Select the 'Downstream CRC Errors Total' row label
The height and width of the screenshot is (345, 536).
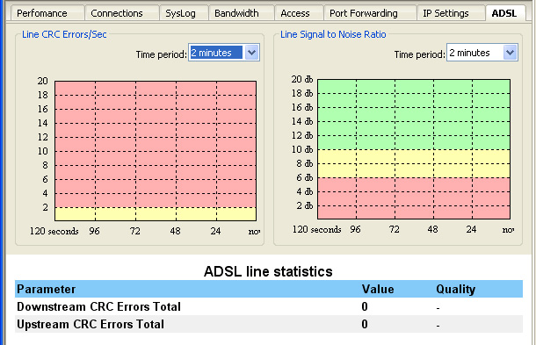(x=98, y=306)
